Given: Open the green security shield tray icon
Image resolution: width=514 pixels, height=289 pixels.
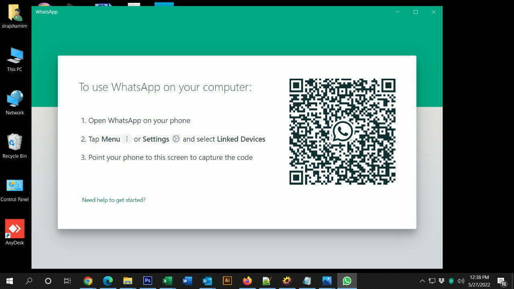Looking at the screenshot, I should pyautogui.click(x=451, y=281).
